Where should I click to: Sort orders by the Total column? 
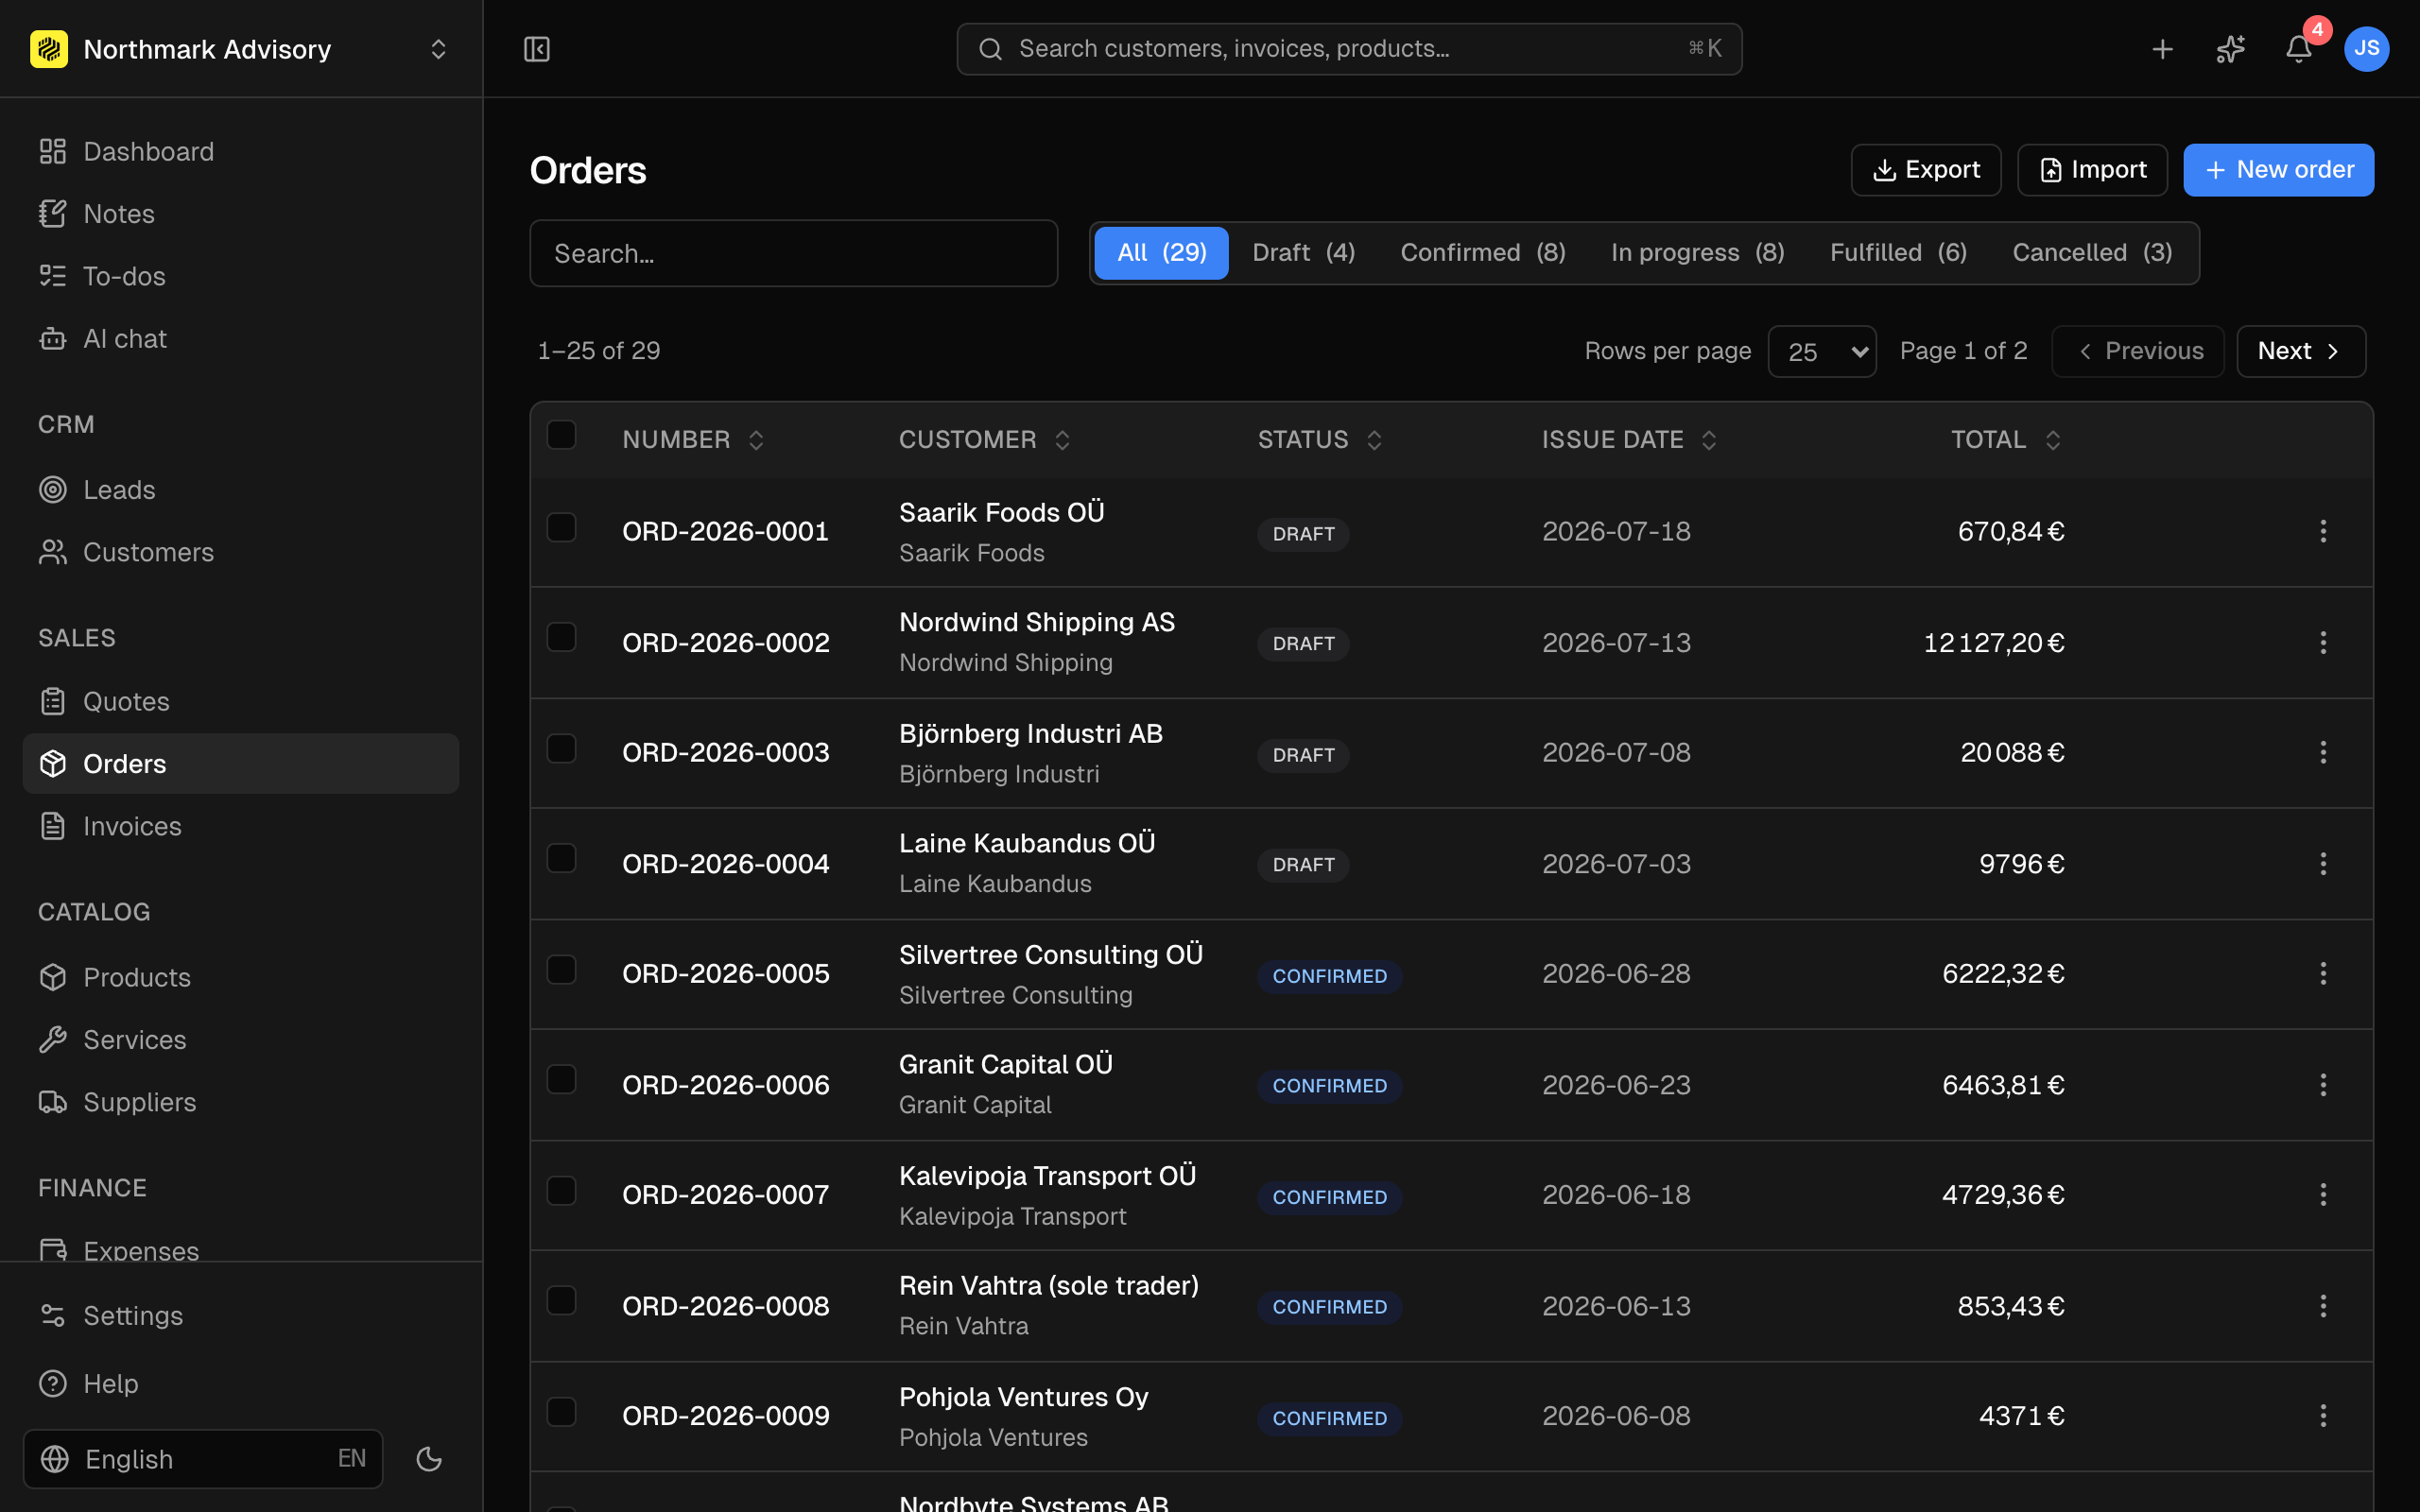2007,440
